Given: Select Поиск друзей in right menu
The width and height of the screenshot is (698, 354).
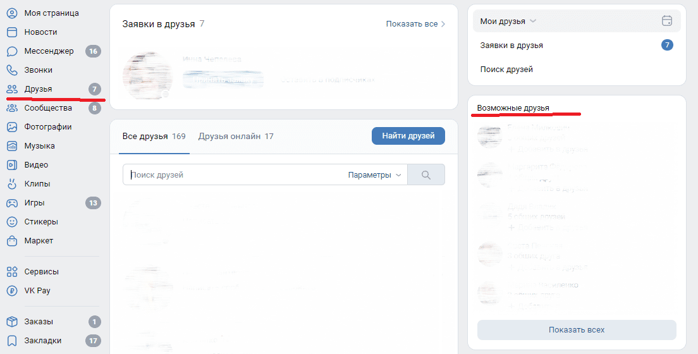Looking at the screenshot, I should click(x=577, y=70).
